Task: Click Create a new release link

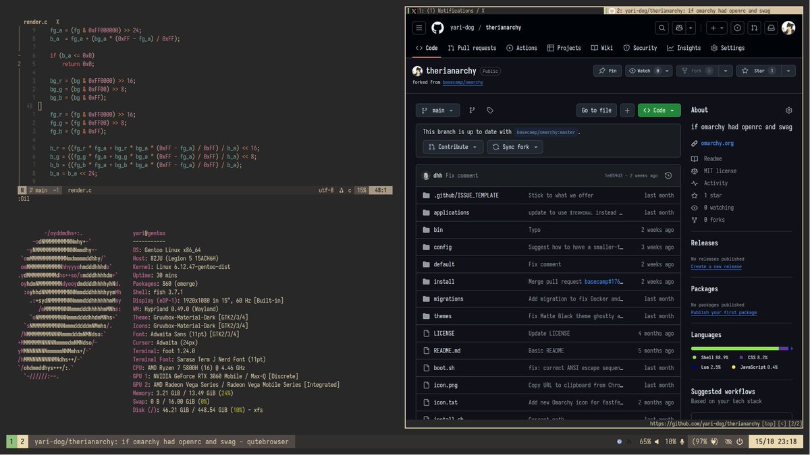Action: [716, 267]
